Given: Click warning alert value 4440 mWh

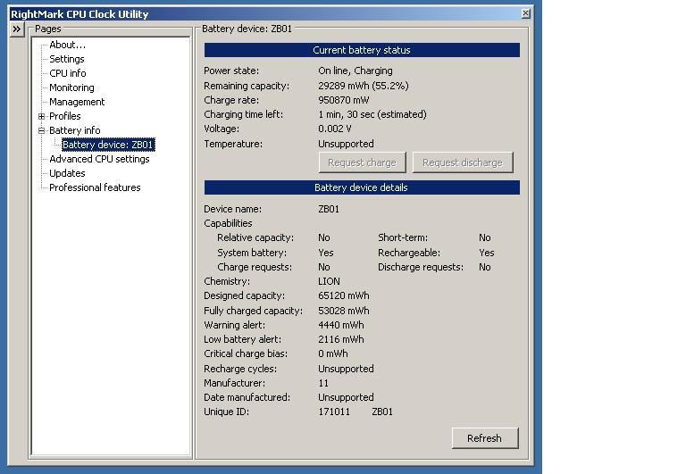Looking at the screenshot, I should [341, 325].
